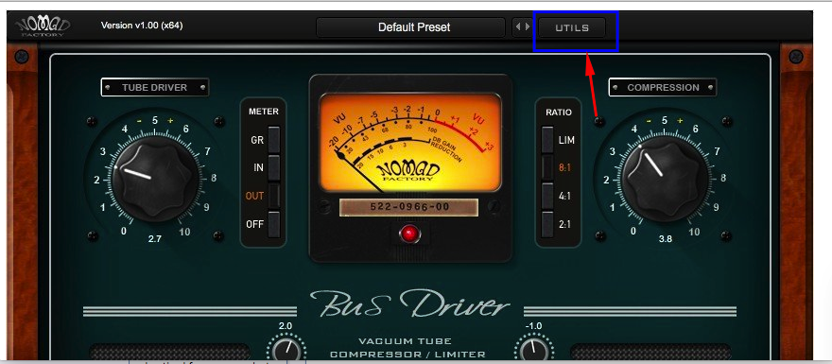
Task: Click the serial number plate 522-0966-00
Action: [408, 207]
